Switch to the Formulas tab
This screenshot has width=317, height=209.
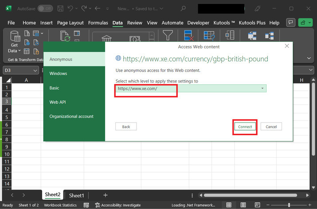(x=98, y=23)
